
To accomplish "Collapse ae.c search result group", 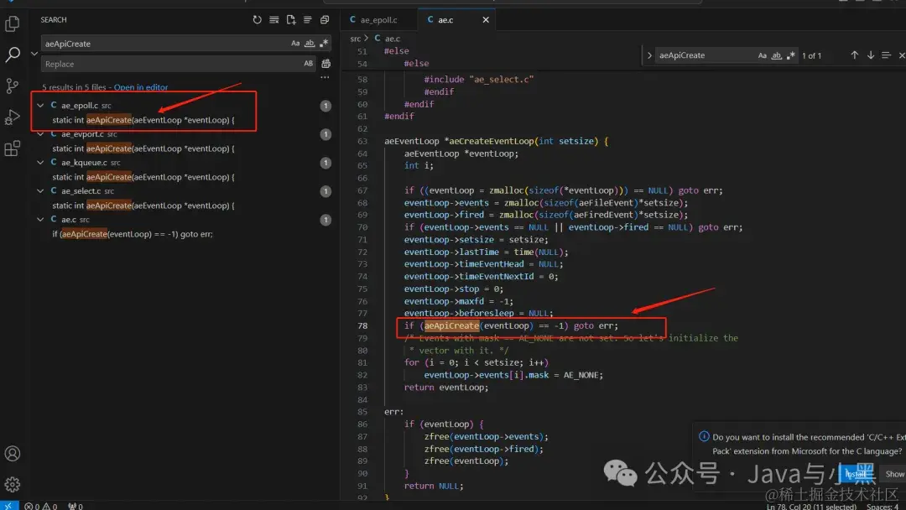I will tap(40, 220).
